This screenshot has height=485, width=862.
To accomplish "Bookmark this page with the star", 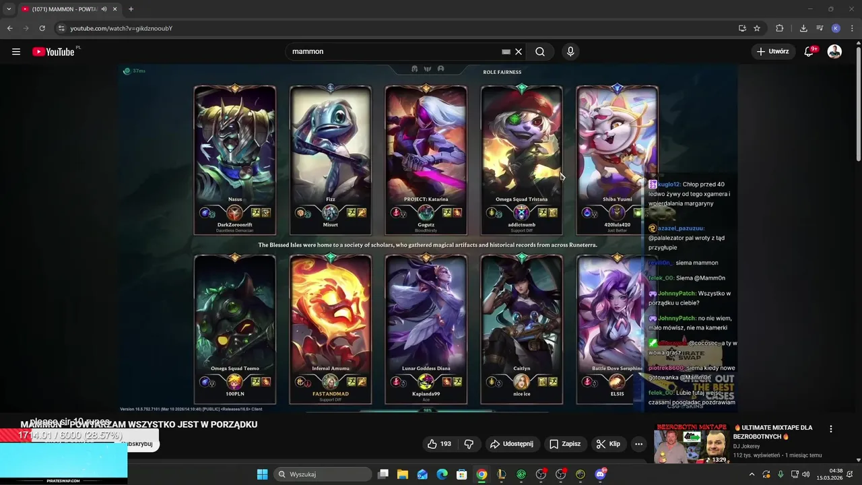I will [757, 28].
